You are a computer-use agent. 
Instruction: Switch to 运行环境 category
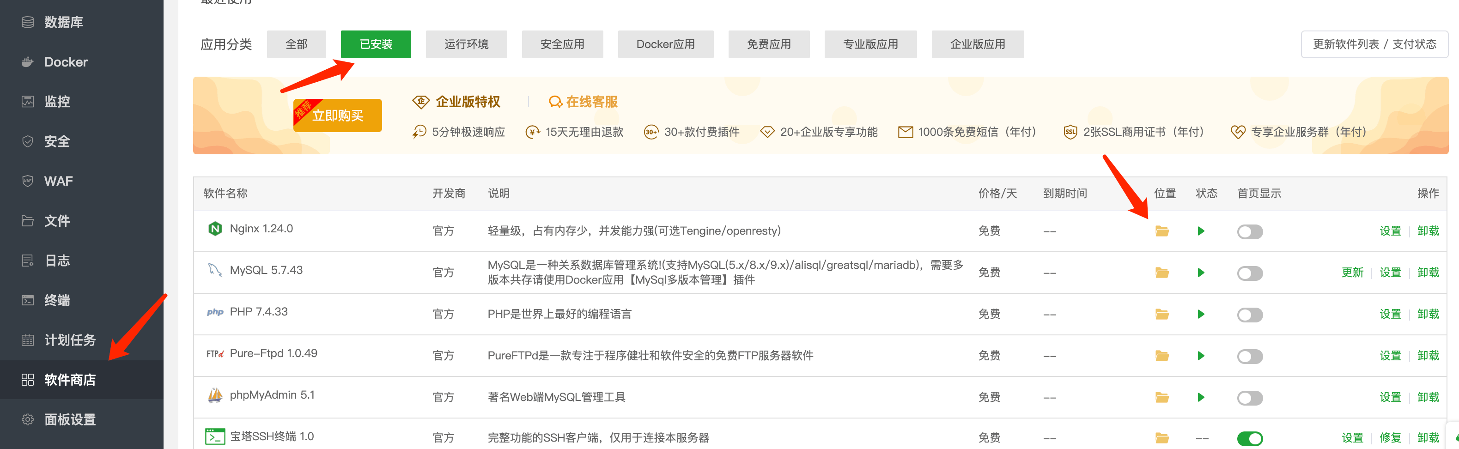(466, 44)
